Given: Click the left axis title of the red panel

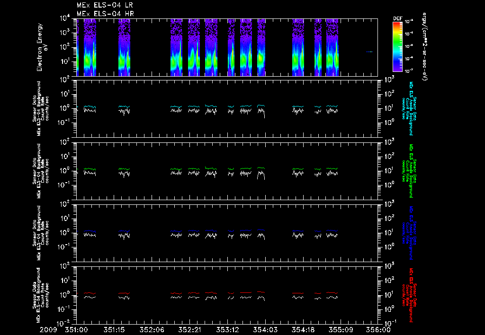Looking at the screenshot, I should point(41,295).
